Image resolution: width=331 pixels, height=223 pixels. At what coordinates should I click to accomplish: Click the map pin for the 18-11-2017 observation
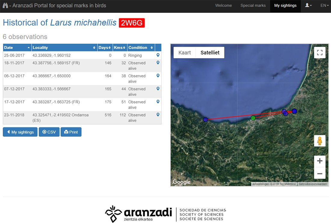[x=158, y=63]
